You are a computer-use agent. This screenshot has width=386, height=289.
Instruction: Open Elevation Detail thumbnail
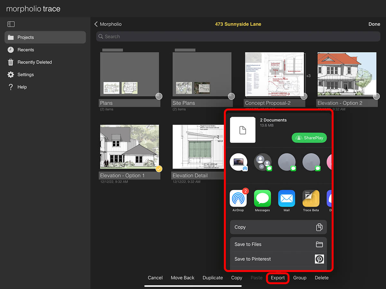(198, 147)
